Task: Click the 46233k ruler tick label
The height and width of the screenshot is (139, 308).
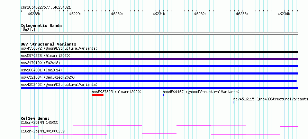Action: pos(242,14)
